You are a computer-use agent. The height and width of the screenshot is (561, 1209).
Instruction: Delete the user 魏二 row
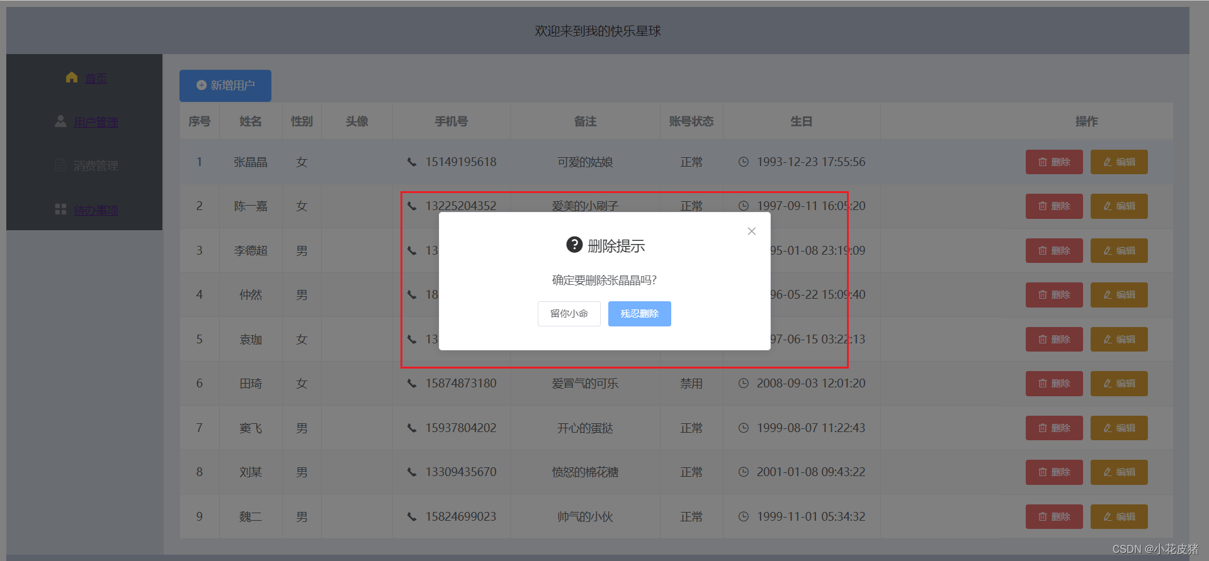(x=1054, y=517)
